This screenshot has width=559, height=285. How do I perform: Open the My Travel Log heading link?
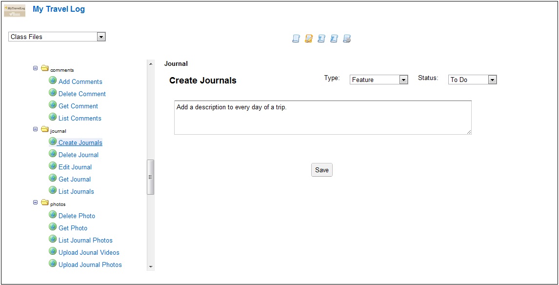pos(59,9)
